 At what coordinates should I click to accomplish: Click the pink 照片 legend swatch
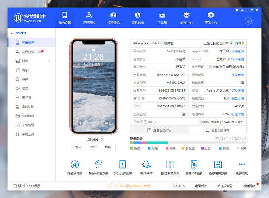coord(167,148)
